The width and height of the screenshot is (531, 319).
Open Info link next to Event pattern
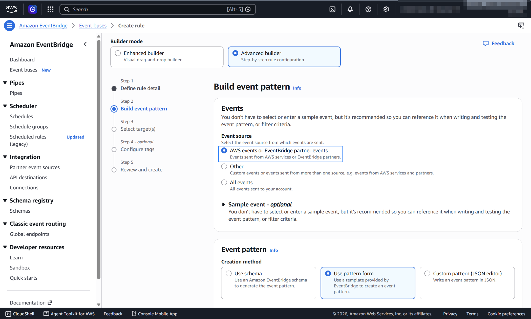274,250
